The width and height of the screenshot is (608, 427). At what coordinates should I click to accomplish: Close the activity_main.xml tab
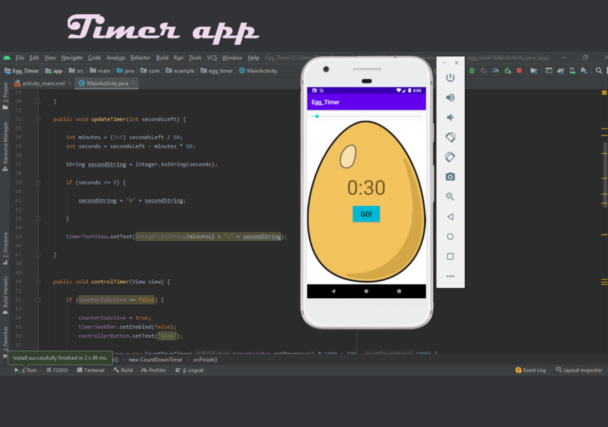[69, 83]
